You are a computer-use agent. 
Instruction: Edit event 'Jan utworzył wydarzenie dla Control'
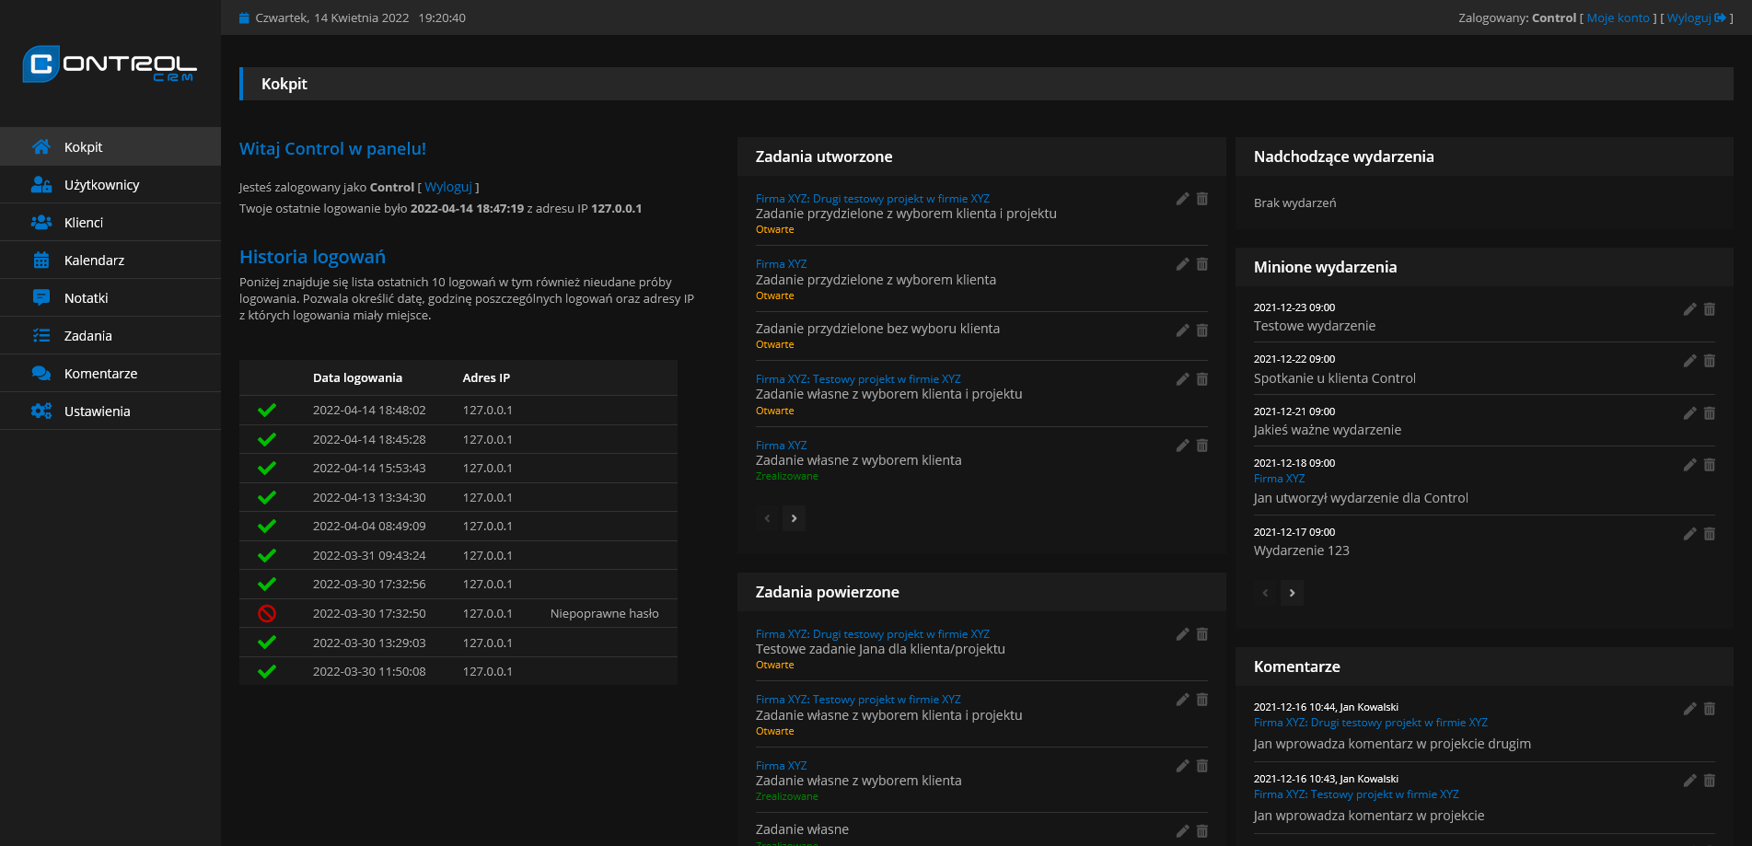tap(1689, 465)
